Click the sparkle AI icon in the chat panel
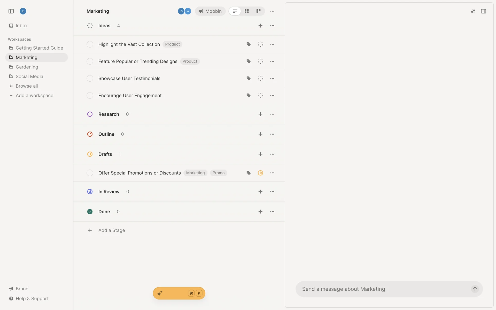496x310 pixels. pyautogui.click(x=473, y=11)
